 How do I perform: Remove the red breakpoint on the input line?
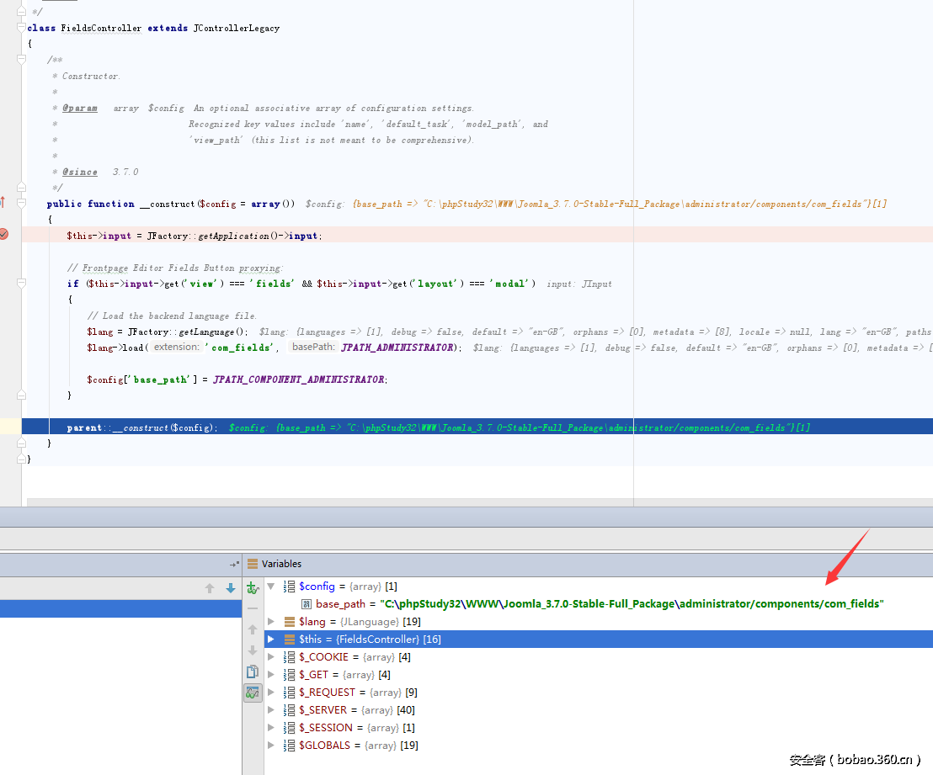pyautogui.click(x=3, y=235)
